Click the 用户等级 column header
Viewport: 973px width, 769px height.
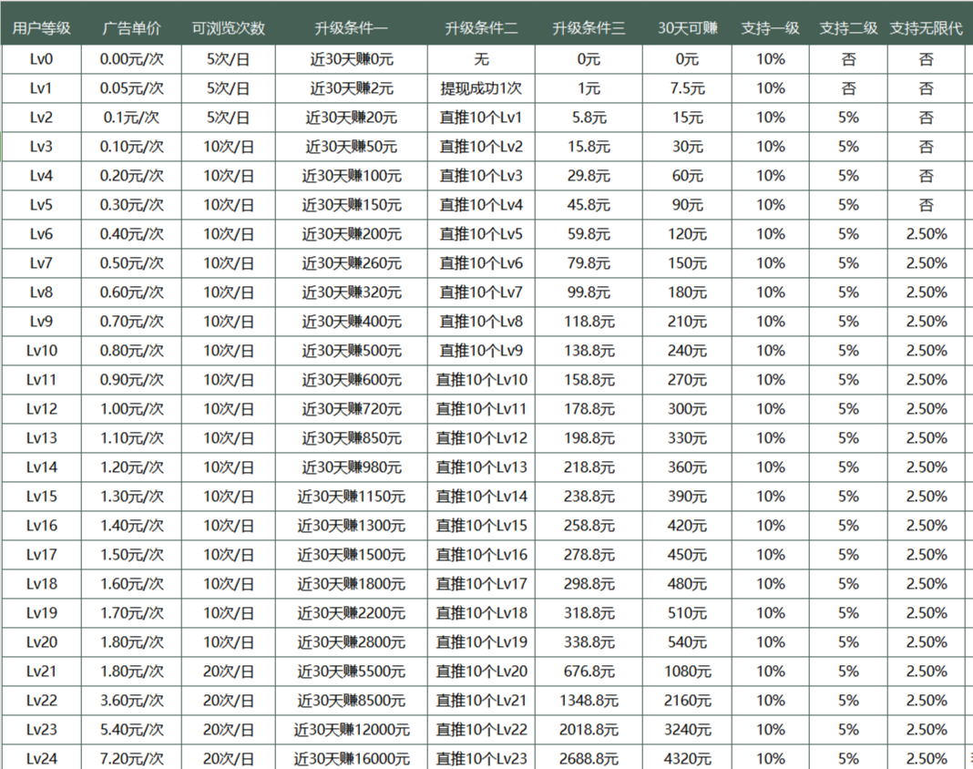pyautogui.click(x=41, y=28)
